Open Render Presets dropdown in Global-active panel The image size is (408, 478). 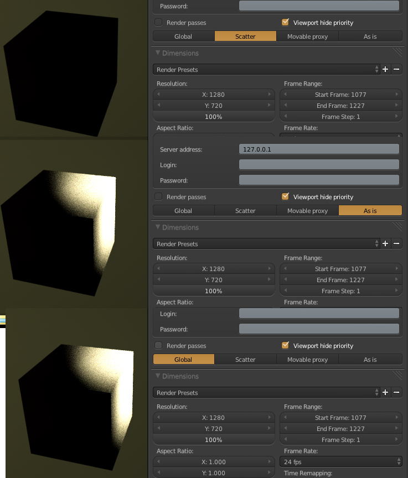(x=266, y=392)
